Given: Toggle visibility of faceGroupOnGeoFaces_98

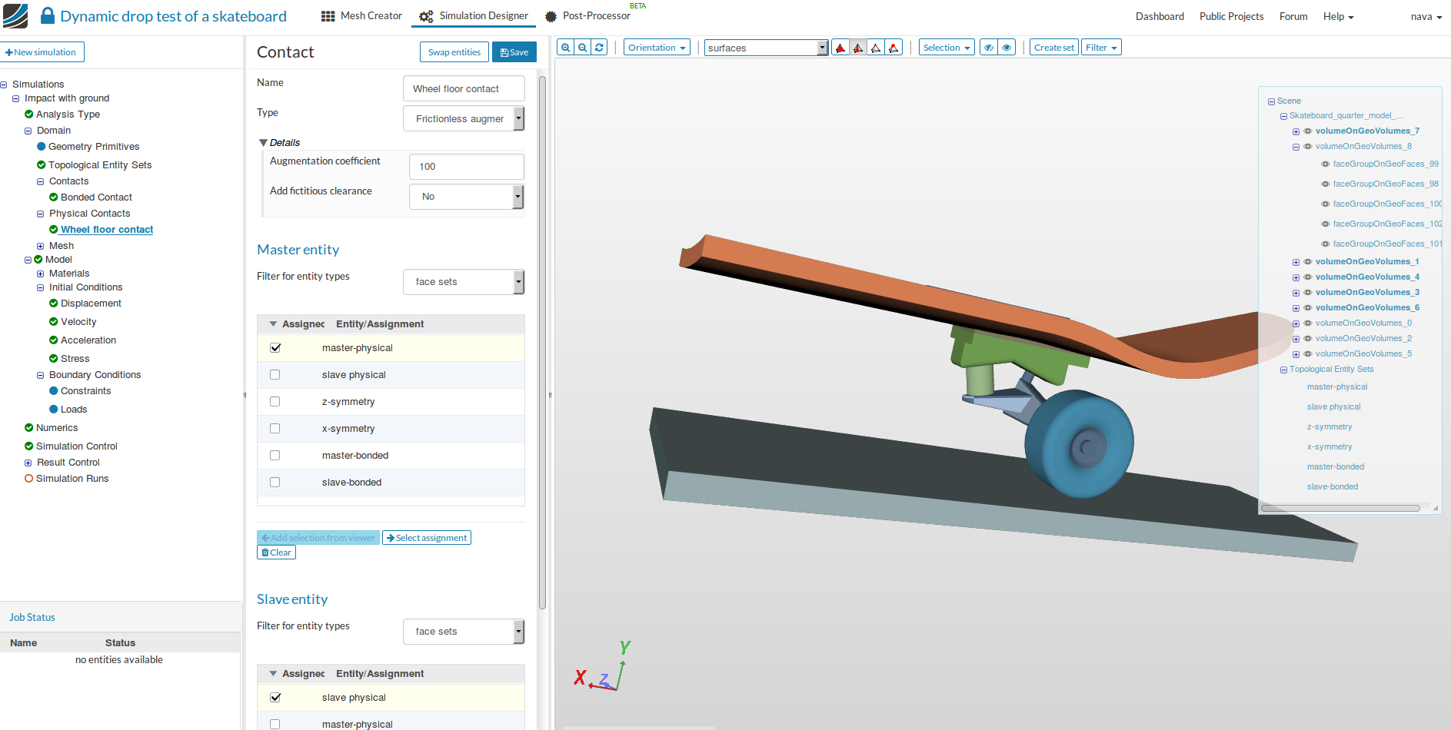Looking at the screenshot, I should click(1325, 184).
